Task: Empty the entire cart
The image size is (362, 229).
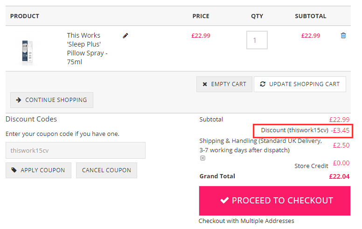Action: click(x=224, y=84)
